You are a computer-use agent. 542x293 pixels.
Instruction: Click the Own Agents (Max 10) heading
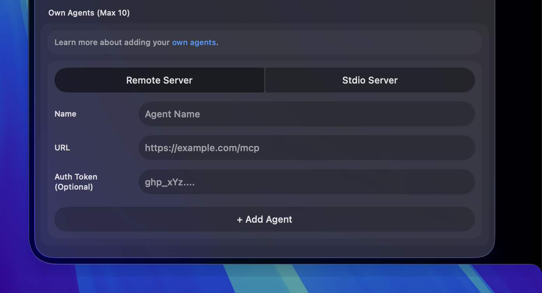pos(89,12)
